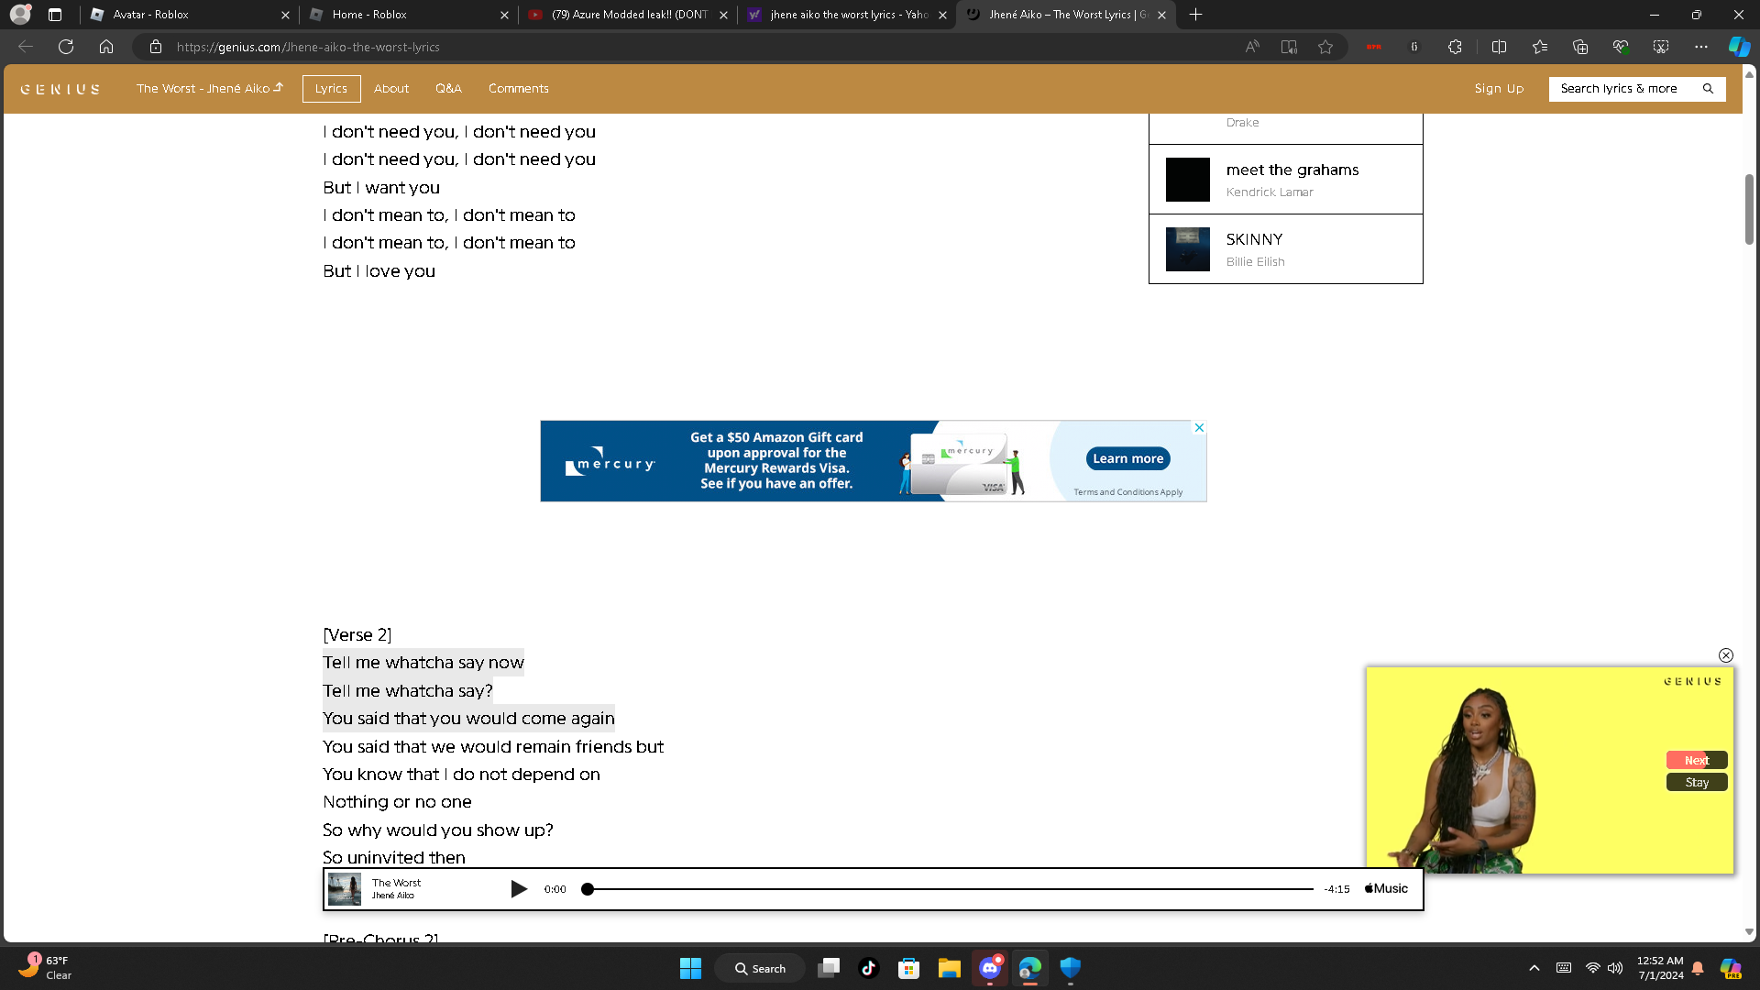
Task: Add this page to favorites with star icon
Action: 1325,47
